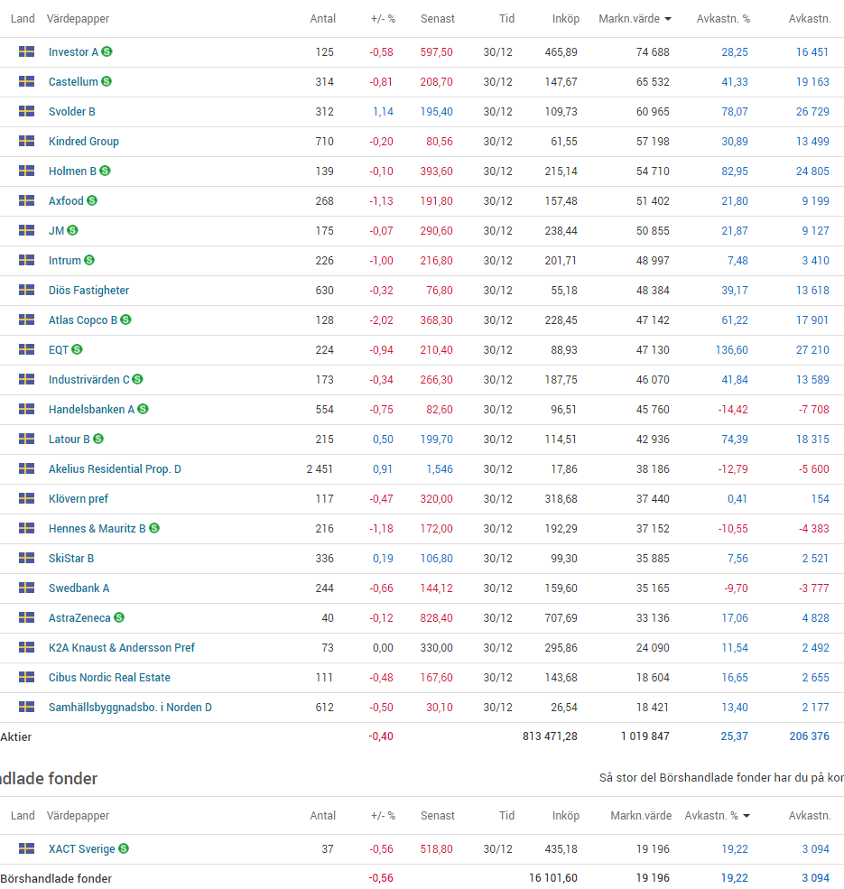The height and width of the screenshot is (889, 844).
Task: Click the Swedish flag on the Cibus Nordic Real Estate row
Action: [x=27, y=677]
